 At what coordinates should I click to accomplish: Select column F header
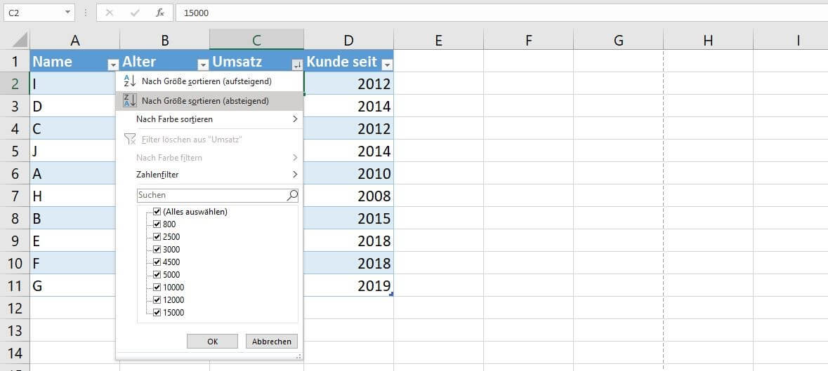point(528,39)
